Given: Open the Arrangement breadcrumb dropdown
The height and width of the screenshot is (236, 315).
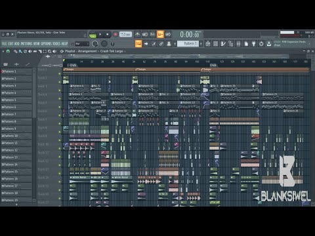Looking at the screenshot, I should tap(87, 51).
